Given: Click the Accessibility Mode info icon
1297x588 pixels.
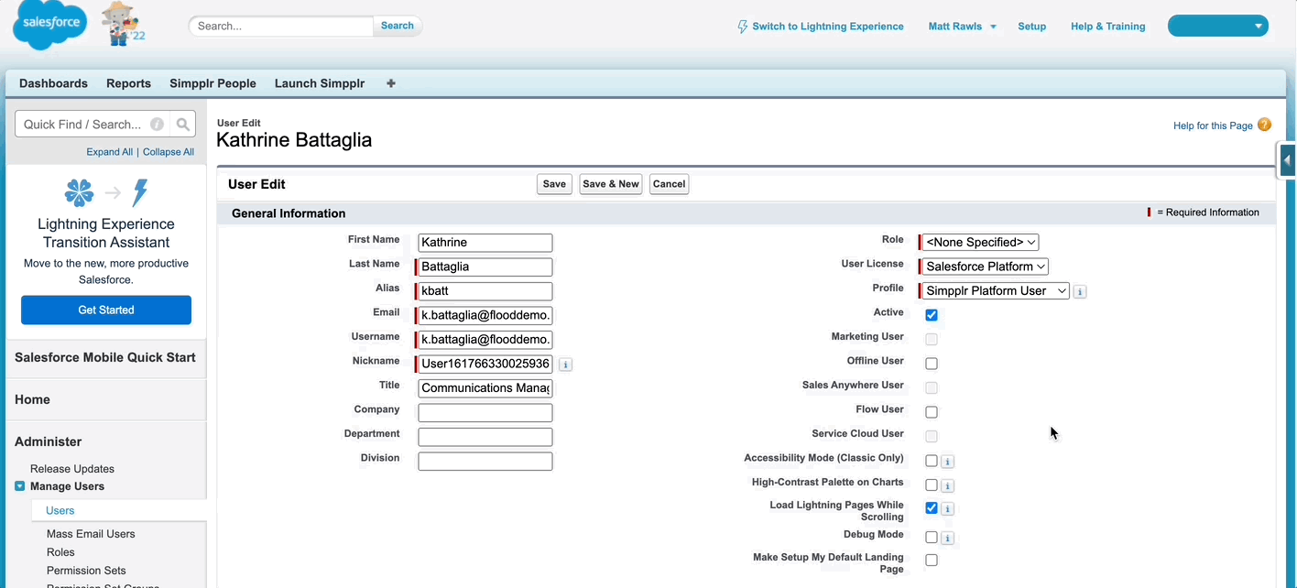Looking at the screenshot, I should tap(948, 462).
